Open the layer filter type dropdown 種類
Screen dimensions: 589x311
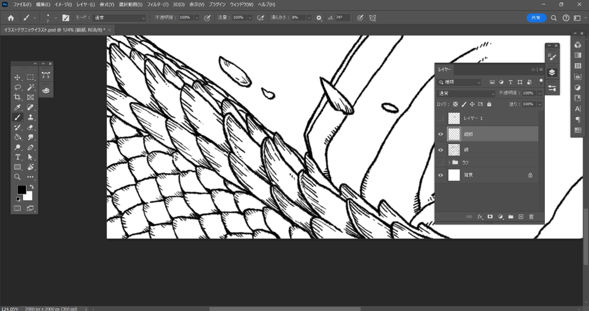pyautogui.click(x=460, y=82)
